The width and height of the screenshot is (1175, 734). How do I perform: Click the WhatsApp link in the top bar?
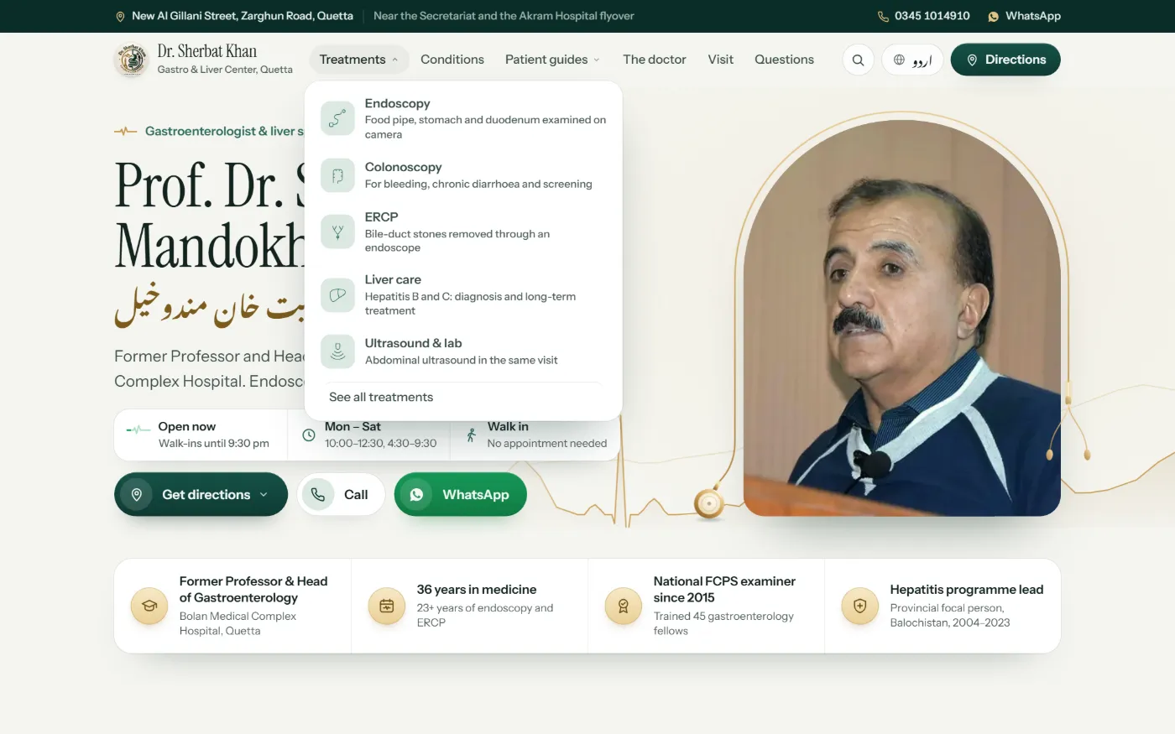coord(1024,16)
